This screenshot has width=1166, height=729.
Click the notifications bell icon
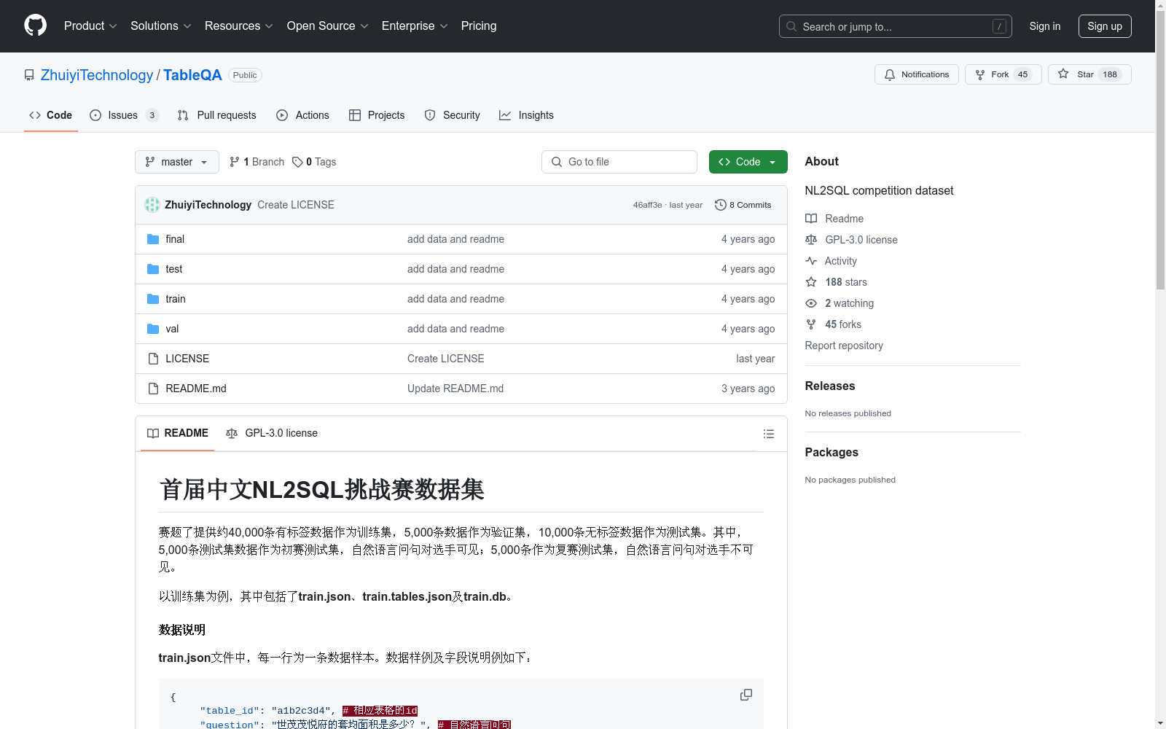coord(890,74)
